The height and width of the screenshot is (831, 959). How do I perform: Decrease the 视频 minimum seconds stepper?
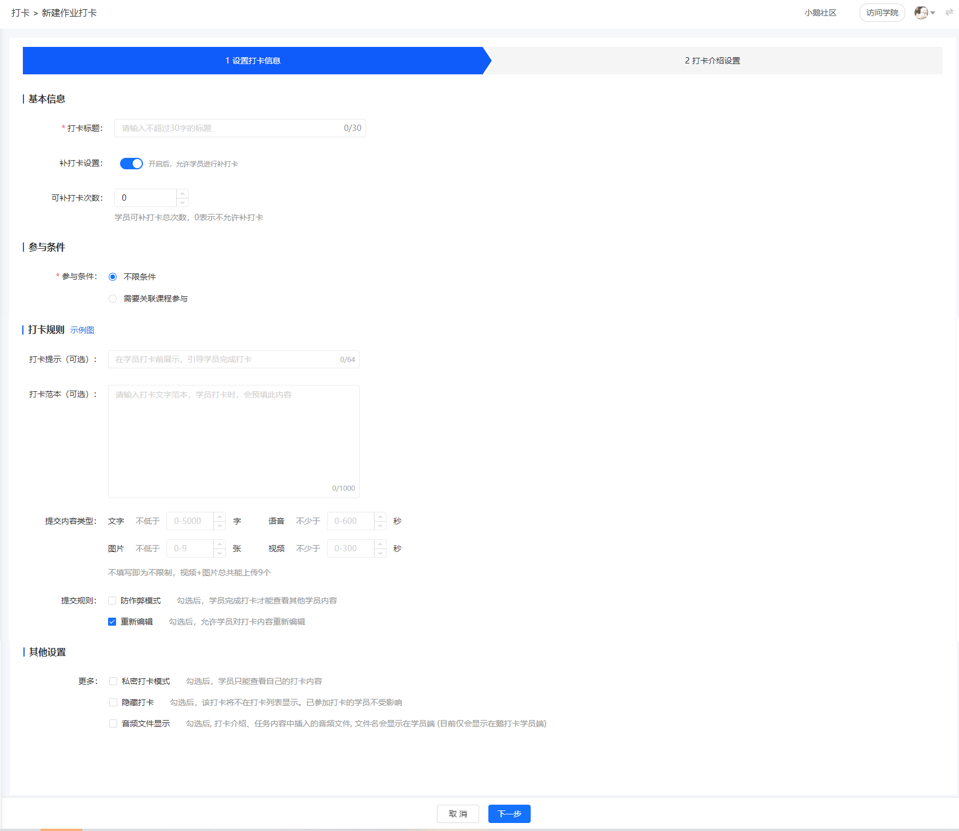tap(380, 553)
